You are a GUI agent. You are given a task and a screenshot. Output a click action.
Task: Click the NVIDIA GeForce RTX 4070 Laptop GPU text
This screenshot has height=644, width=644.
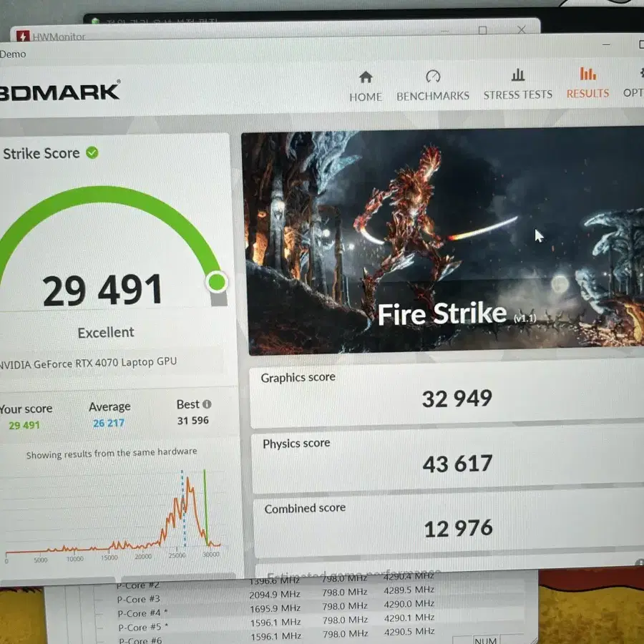(x=88, y=363)
